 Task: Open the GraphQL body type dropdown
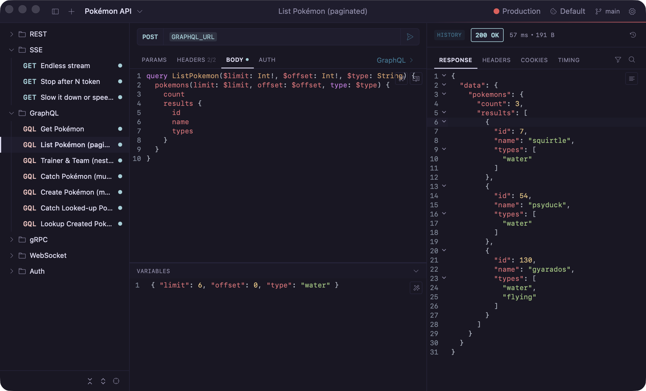click(x=395, y=60)
